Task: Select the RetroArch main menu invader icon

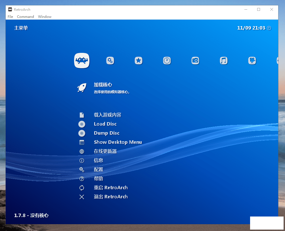Action: point(82,61)
